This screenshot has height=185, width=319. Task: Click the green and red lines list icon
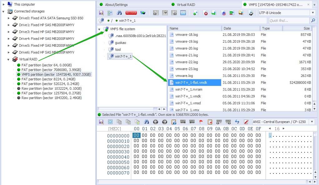[232, 13]
